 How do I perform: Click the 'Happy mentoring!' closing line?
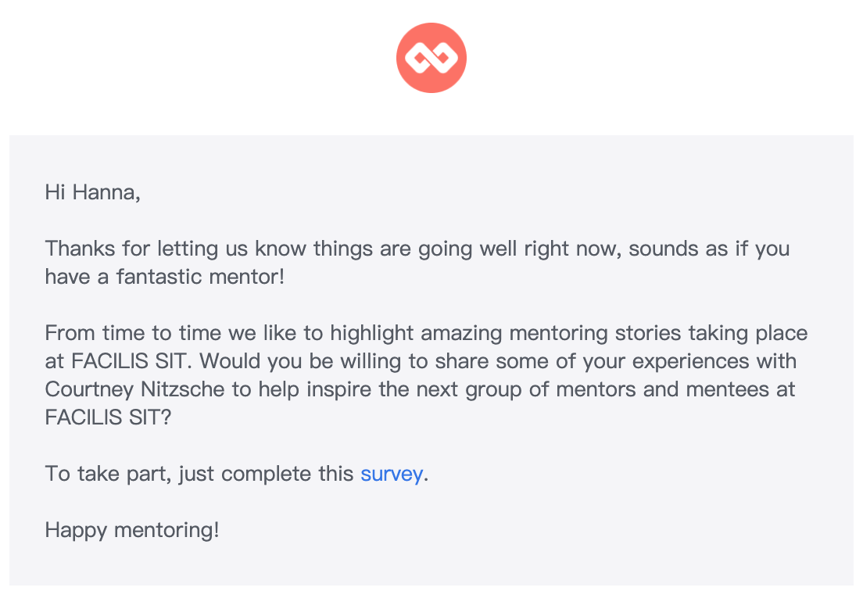(x=132, y=530)
